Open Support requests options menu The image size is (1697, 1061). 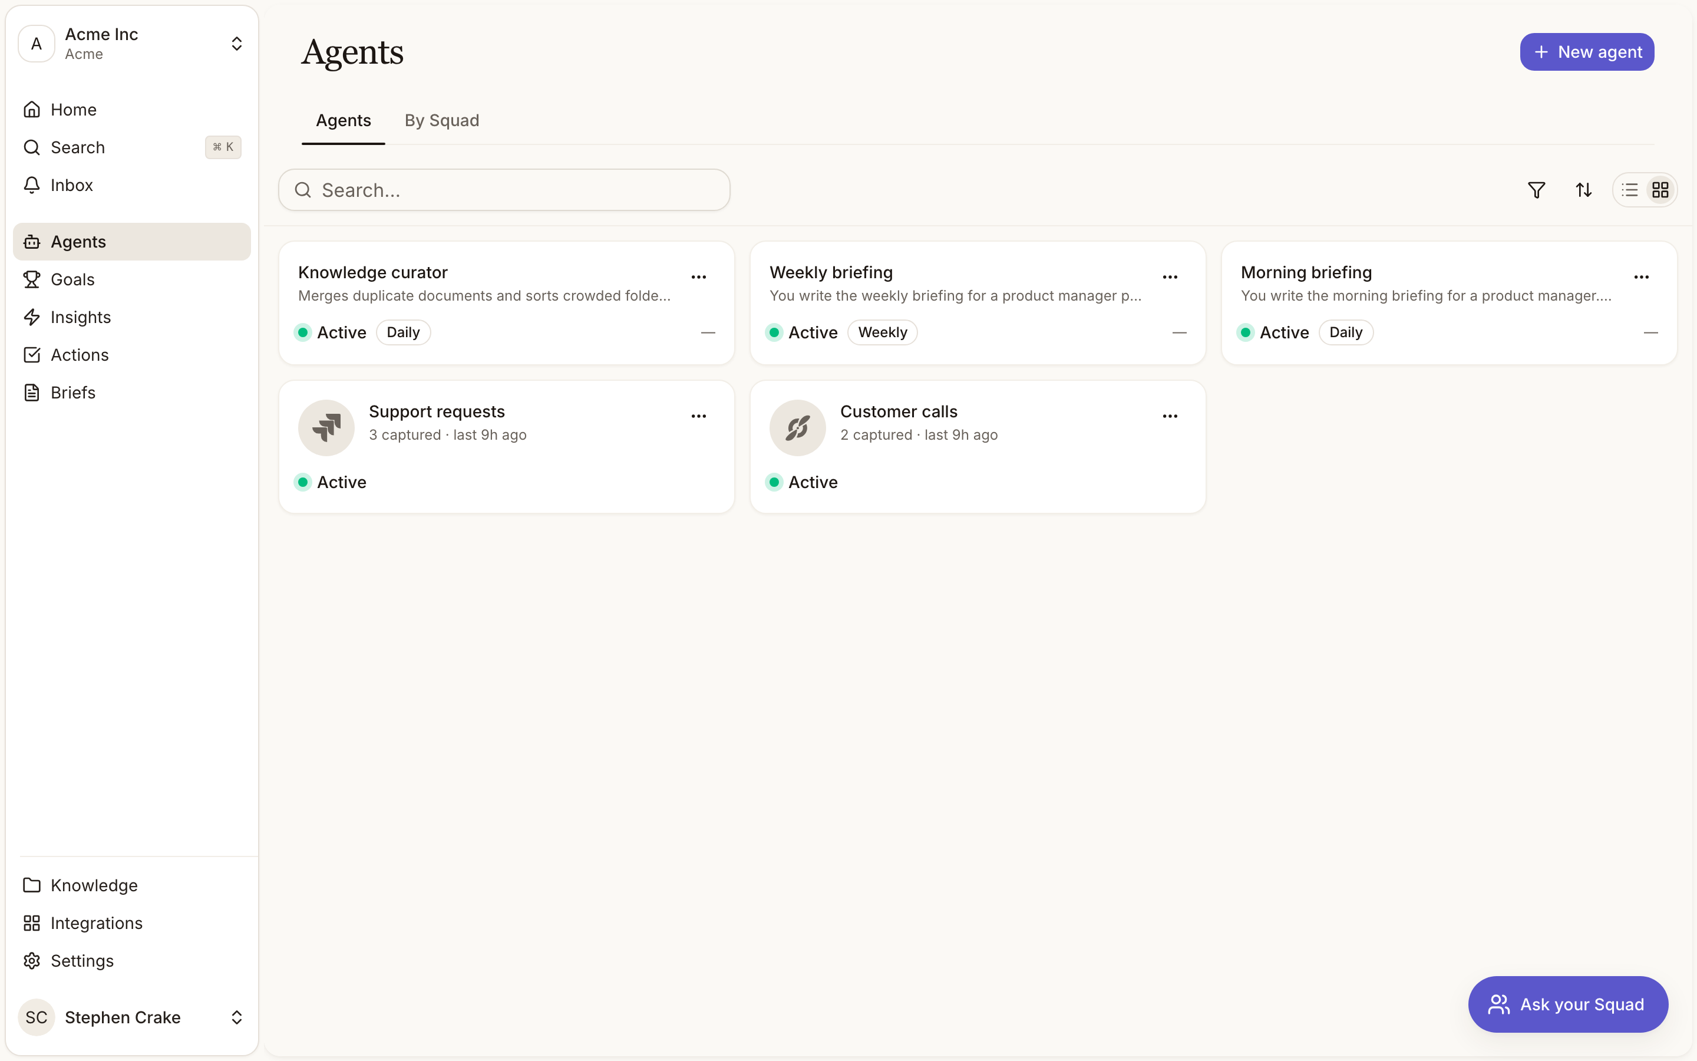tap(698, 416)
